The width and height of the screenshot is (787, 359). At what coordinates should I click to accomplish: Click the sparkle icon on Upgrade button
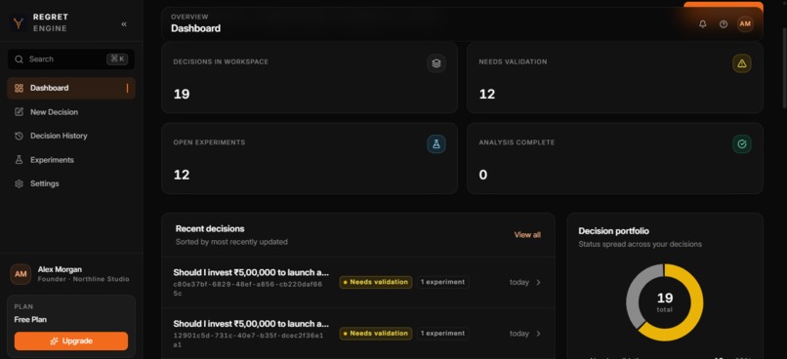click(55, 340)
